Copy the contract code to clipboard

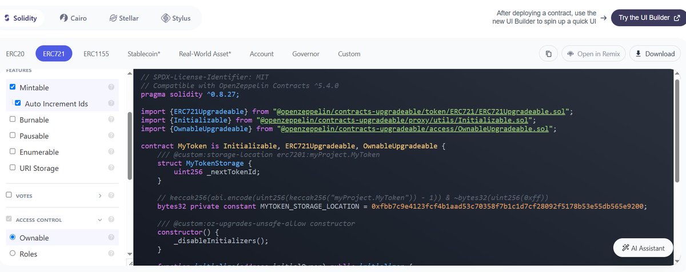coord(548,54)
